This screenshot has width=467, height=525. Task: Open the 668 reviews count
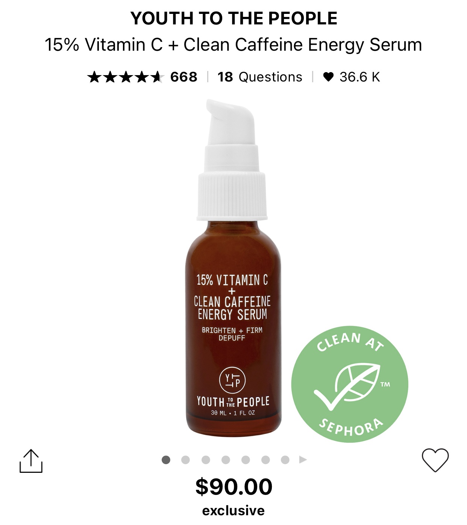[184, 77]
